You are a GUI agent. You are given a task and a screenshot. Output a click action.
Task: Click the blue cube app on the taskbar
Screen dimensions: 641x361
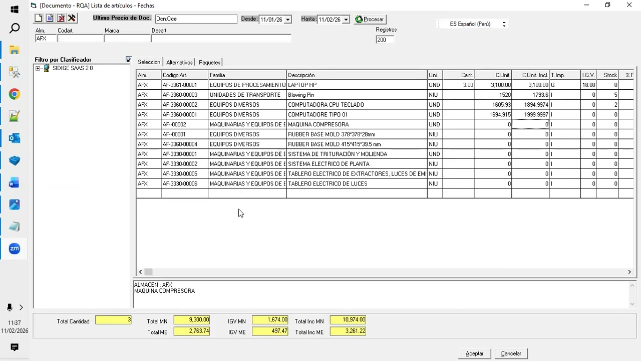[15, 160]
